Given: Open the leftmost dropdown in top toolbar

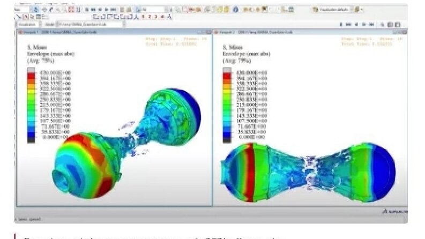Looking at the screenshot, I should click(x=22, y=10).
